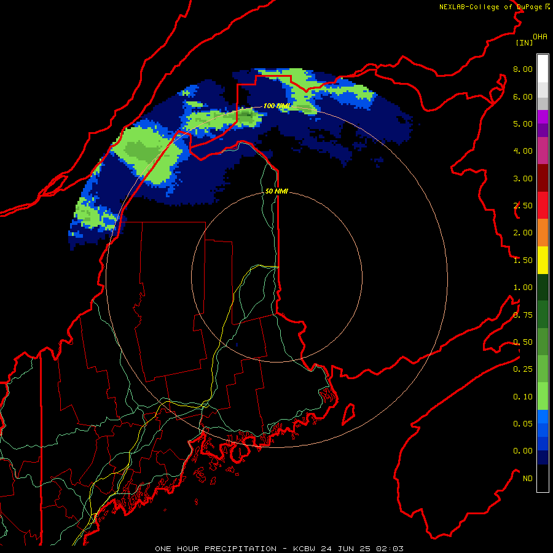The height and width of the screenshot is (553, 553).
Task: Click the 0.75 legend value
Action: 523,315
